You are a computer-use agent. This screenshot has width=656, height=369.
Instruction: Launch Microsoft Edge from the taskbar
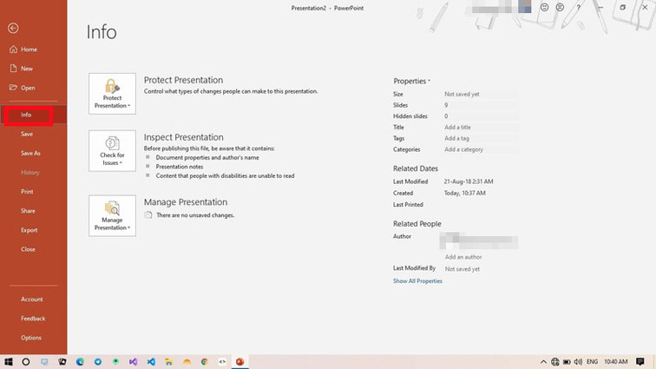[x=80, y=361]
